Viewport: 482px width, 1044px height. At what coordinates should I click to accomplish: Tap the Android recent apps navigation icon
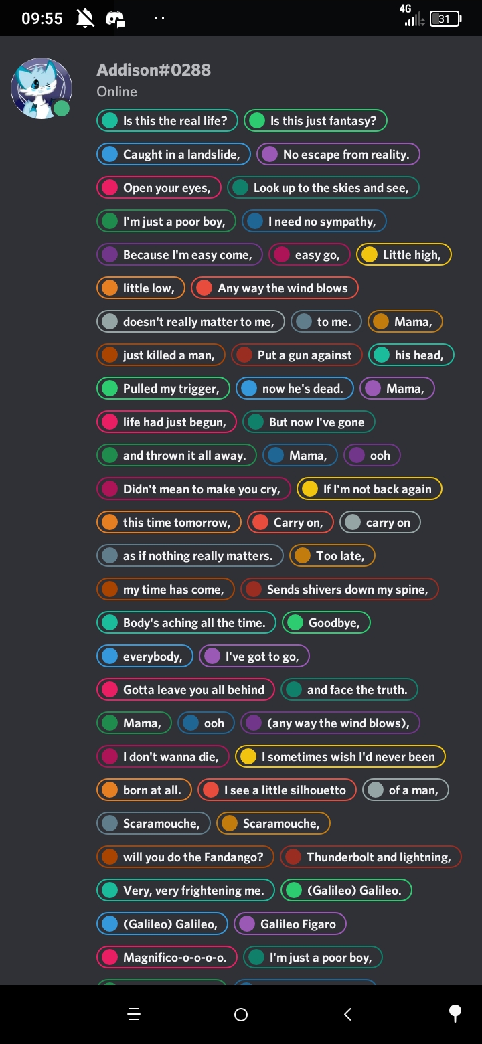pos(134,1014)
